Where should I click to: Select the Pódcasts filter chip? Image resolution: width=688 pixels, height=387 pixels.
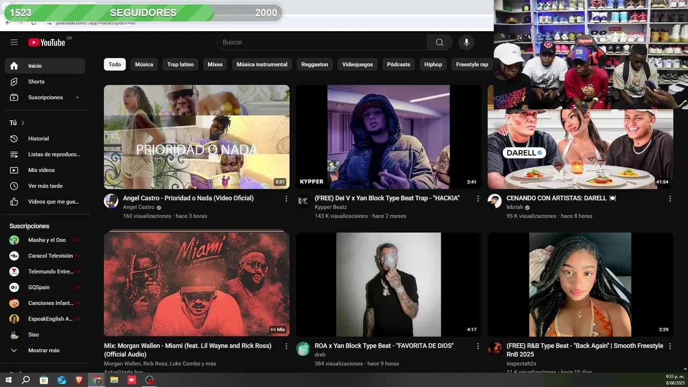398,64
